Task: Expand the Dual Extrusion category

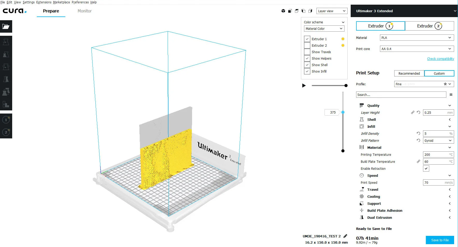Action: click(x=405, y=217)
